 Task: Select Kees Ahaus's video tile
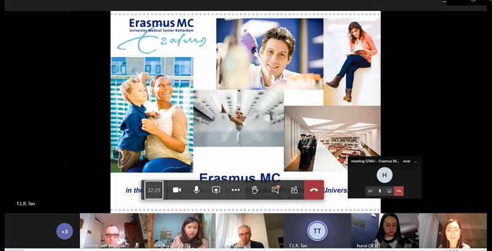click(x=249, y=231)
